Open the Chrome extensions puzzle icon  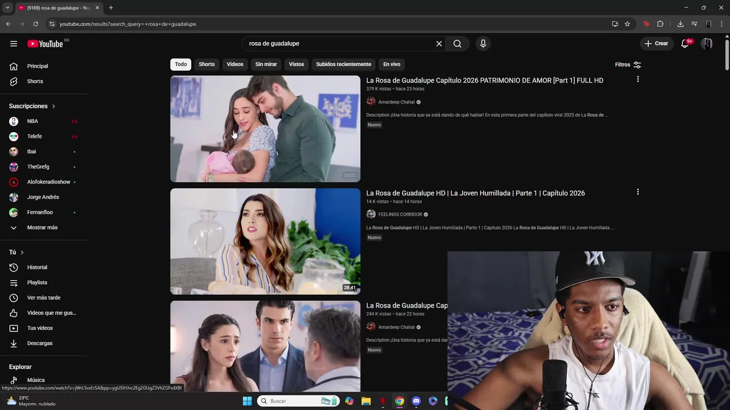coord(660,24)
